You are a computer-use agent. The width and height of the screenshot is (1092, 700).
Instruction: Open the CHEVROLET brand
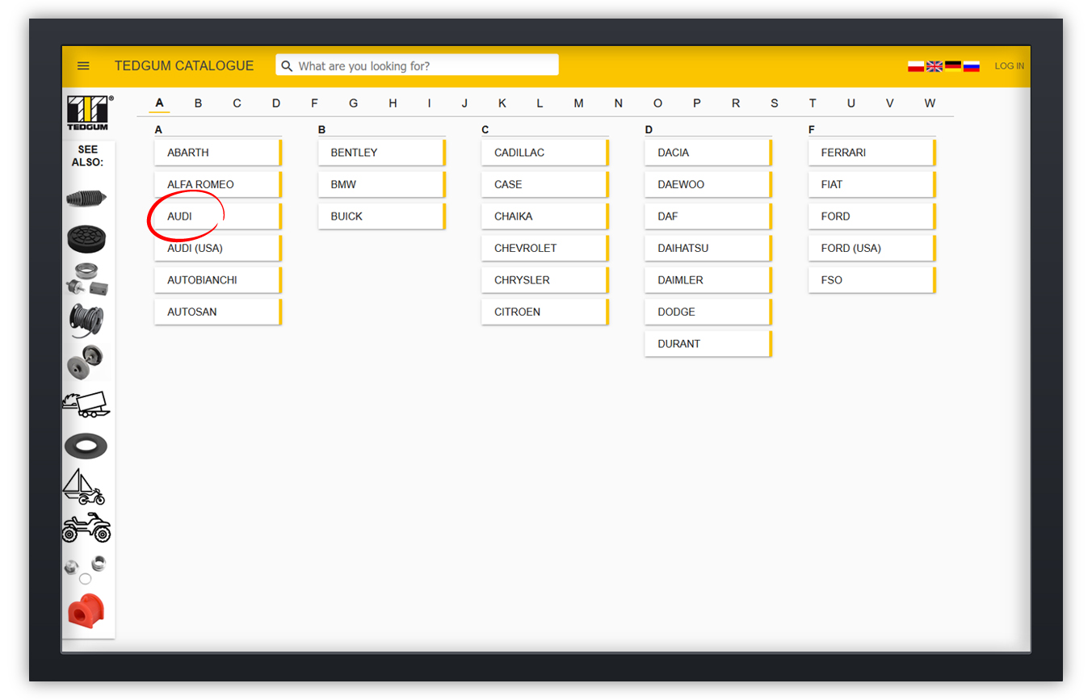point(545,248)
